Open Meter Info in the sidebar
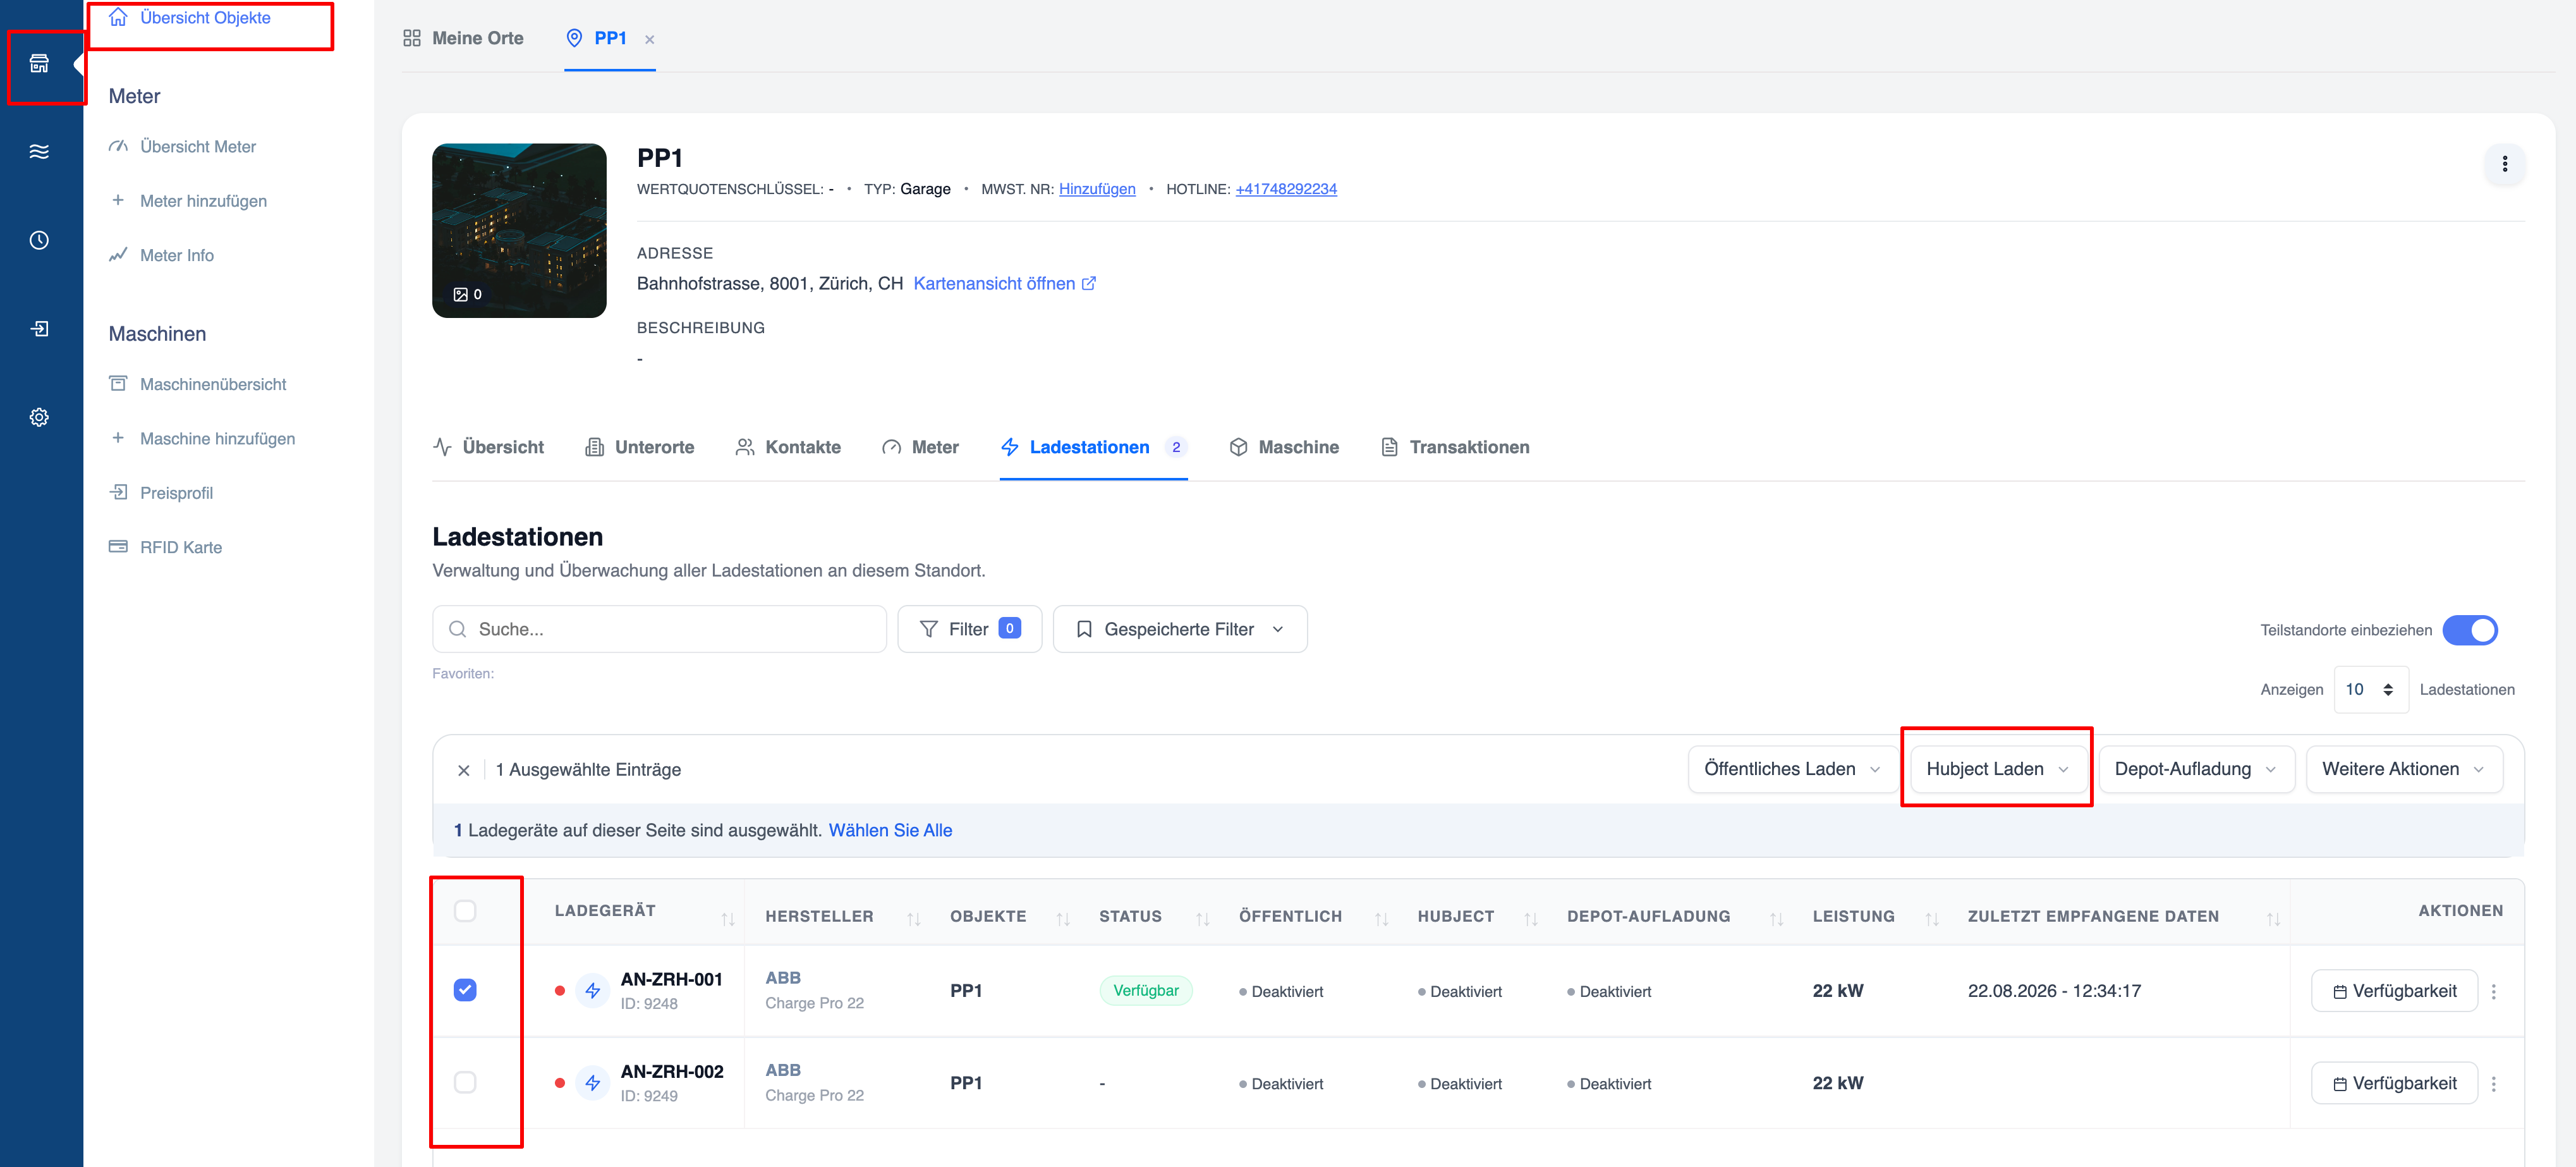The height and width of the screenshot is (1167, 2576). coord(161,255)
